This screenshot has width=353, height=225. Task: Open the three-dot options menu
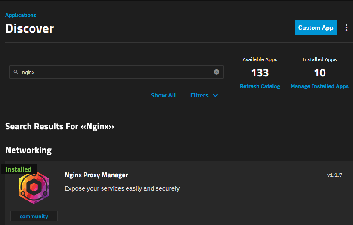[346, 28]
